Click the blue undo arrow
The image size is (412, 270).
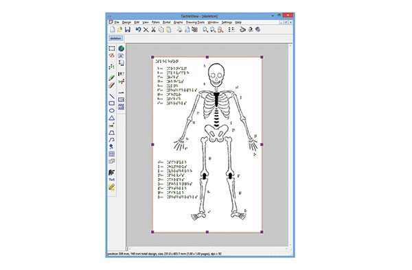pyautogui.click(x=138, y=29)
